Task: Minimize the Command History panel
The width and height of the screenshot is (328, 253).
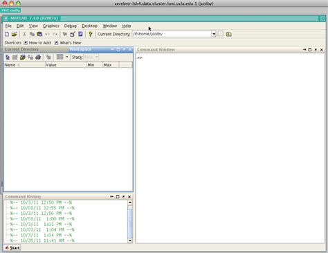Action: pos(111,197)
